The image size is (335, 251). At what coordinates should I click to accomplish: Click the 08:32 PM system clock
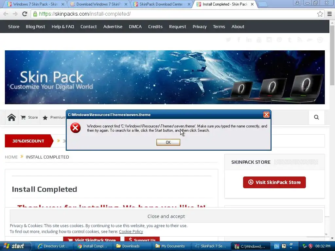[323, 246]
